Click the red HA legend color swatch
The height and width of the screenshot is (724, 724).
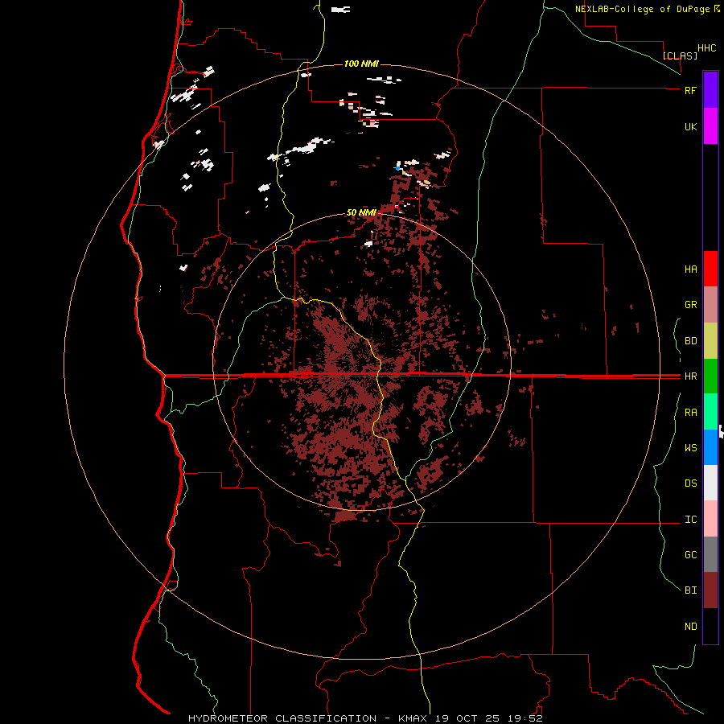(x=710, y=269)
